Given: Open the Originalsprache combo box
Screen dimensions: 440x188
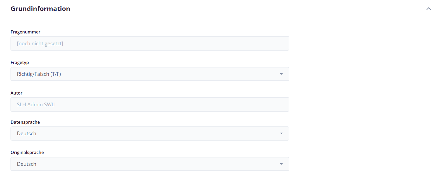Looking at the screenshot, I should coord(150,164).
